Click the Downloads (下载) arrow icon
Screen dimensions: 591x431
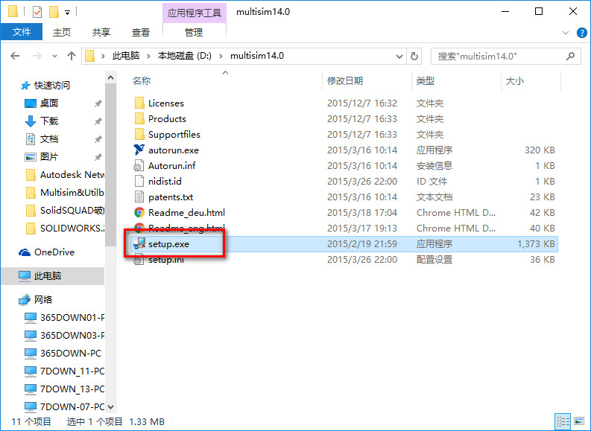point(31,121)
